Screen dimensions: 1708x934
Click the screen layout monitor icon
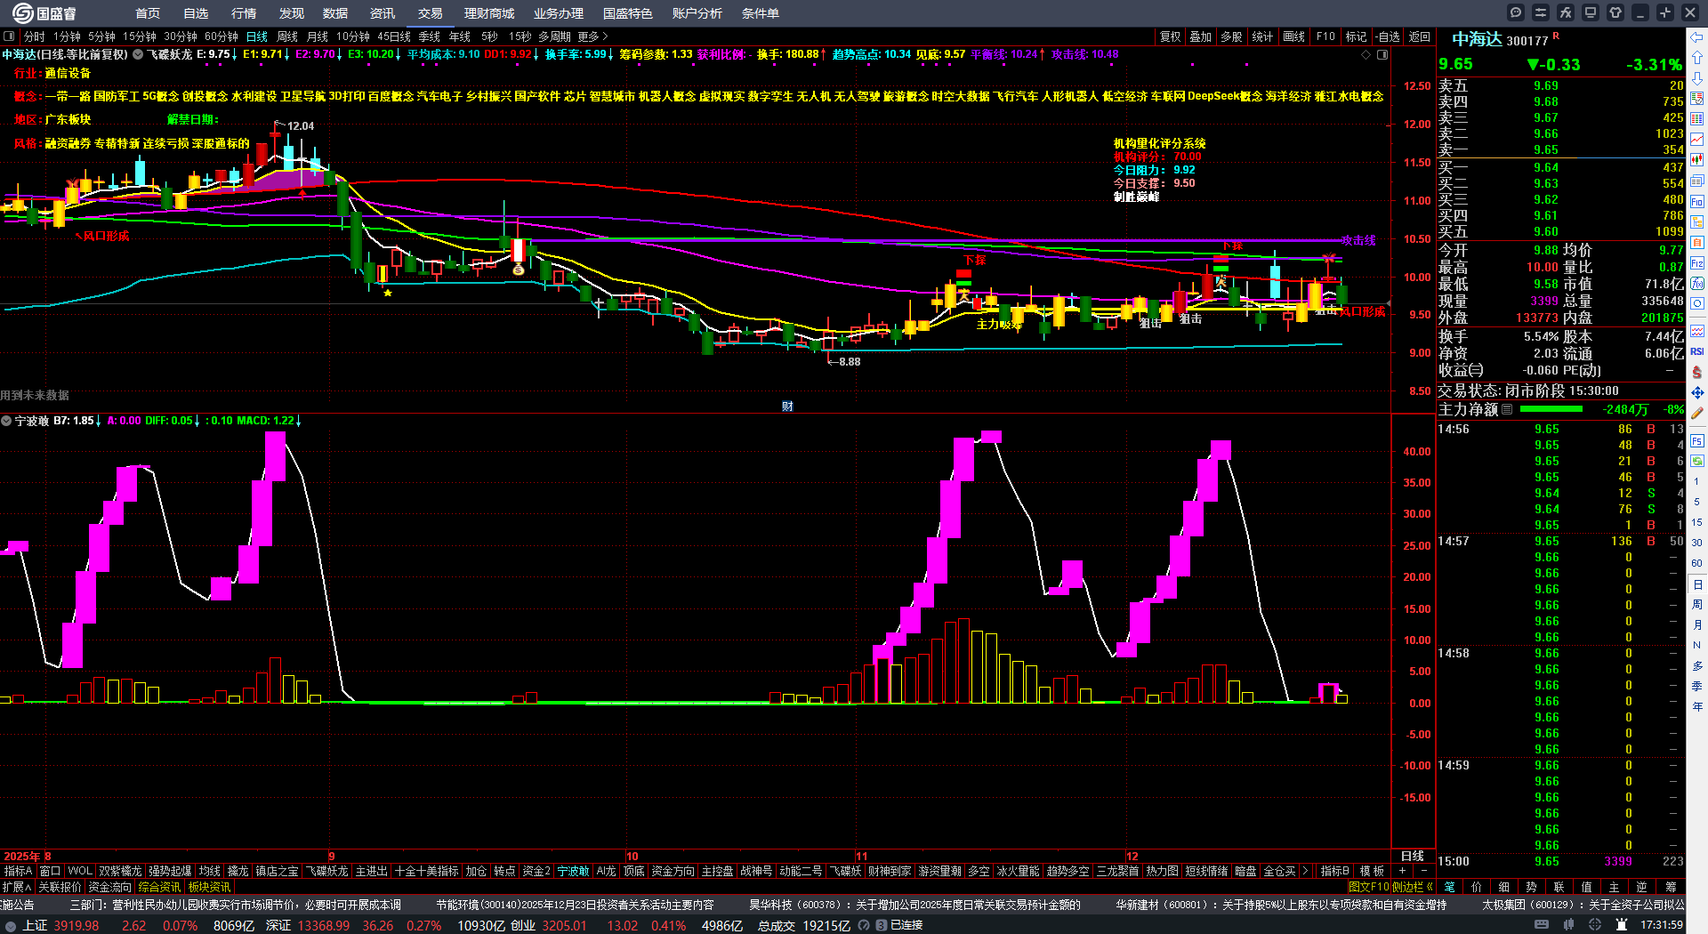coord(1591,12)
